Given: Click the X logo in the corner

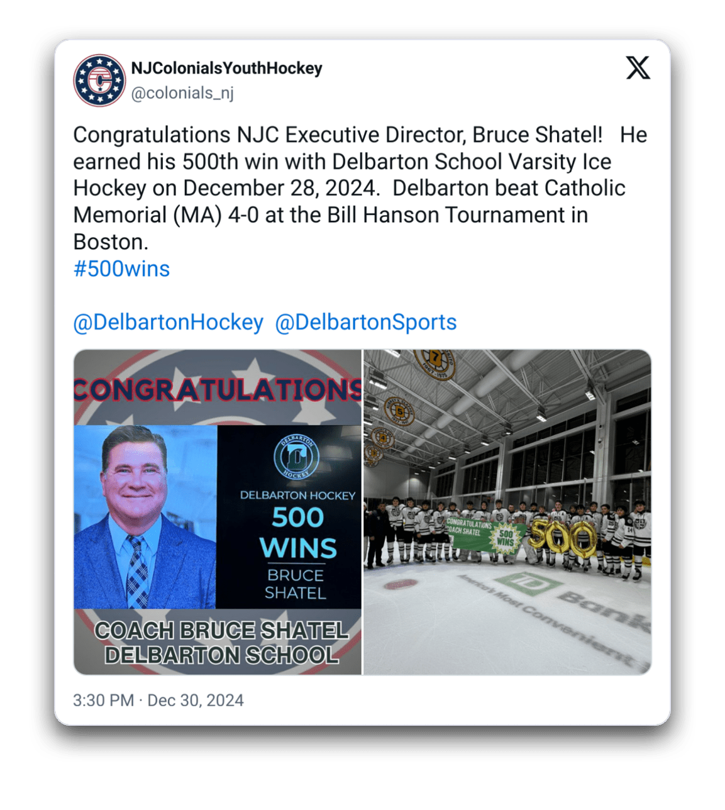Looking at the screenshot, I should pos(638,68).
